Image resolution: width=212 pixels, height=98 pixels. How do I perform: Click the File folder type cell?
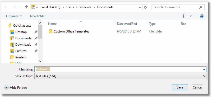[x=156, y=31]
